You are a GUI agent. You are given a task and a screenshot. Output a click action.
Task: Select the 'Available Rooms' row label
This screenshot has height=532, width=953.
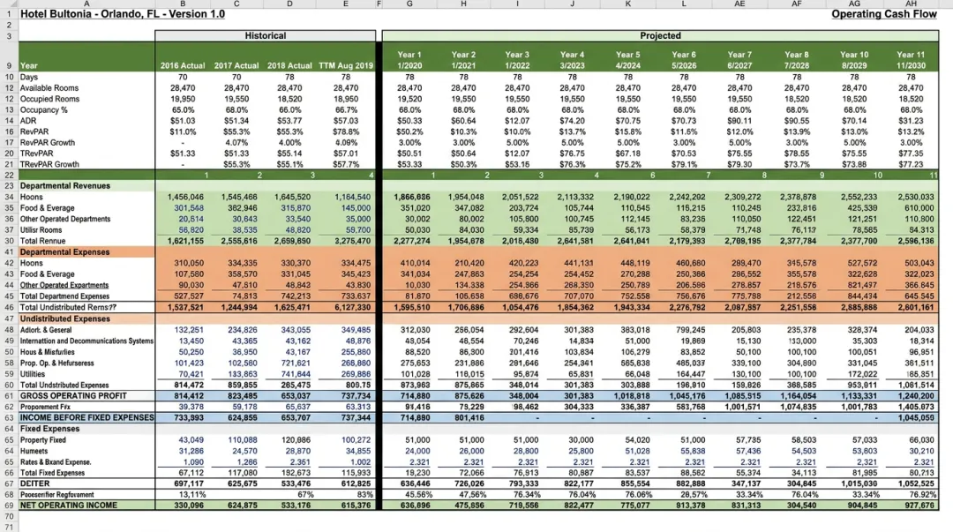point(49,88)
